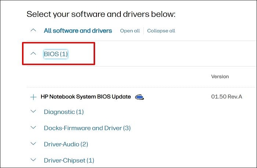This screenshot has height=168, width=257.
Task: Click the Version column header
Action: tap(220, 77)
